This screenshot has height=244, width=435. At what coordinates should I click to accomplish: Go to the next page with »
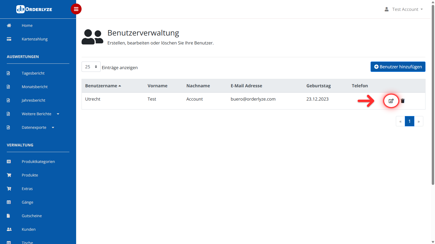click(419, 121)
